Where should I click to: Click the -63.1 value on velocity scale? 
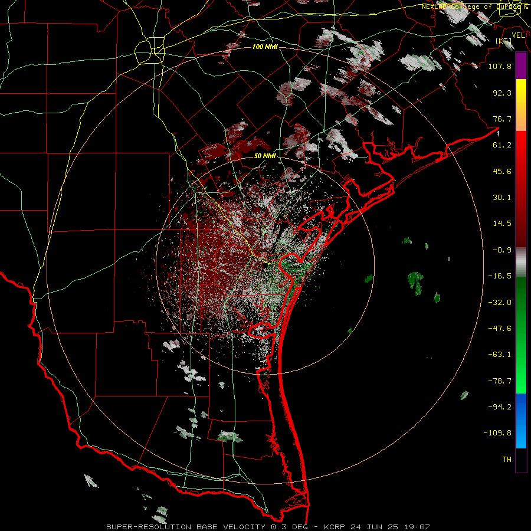[x=500, y=355]
